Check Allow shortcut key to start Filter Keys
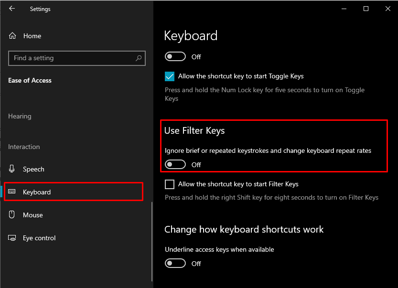398x288 pixels. coord(170,184)
